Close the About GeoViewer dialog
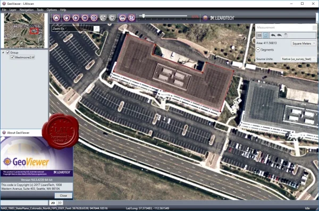319x211 pixels. tap(63, 196)
